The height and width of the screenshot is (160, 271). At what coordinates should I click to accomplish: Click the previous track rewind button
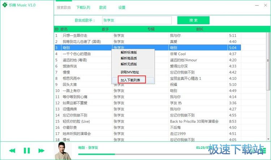point(12,151)
